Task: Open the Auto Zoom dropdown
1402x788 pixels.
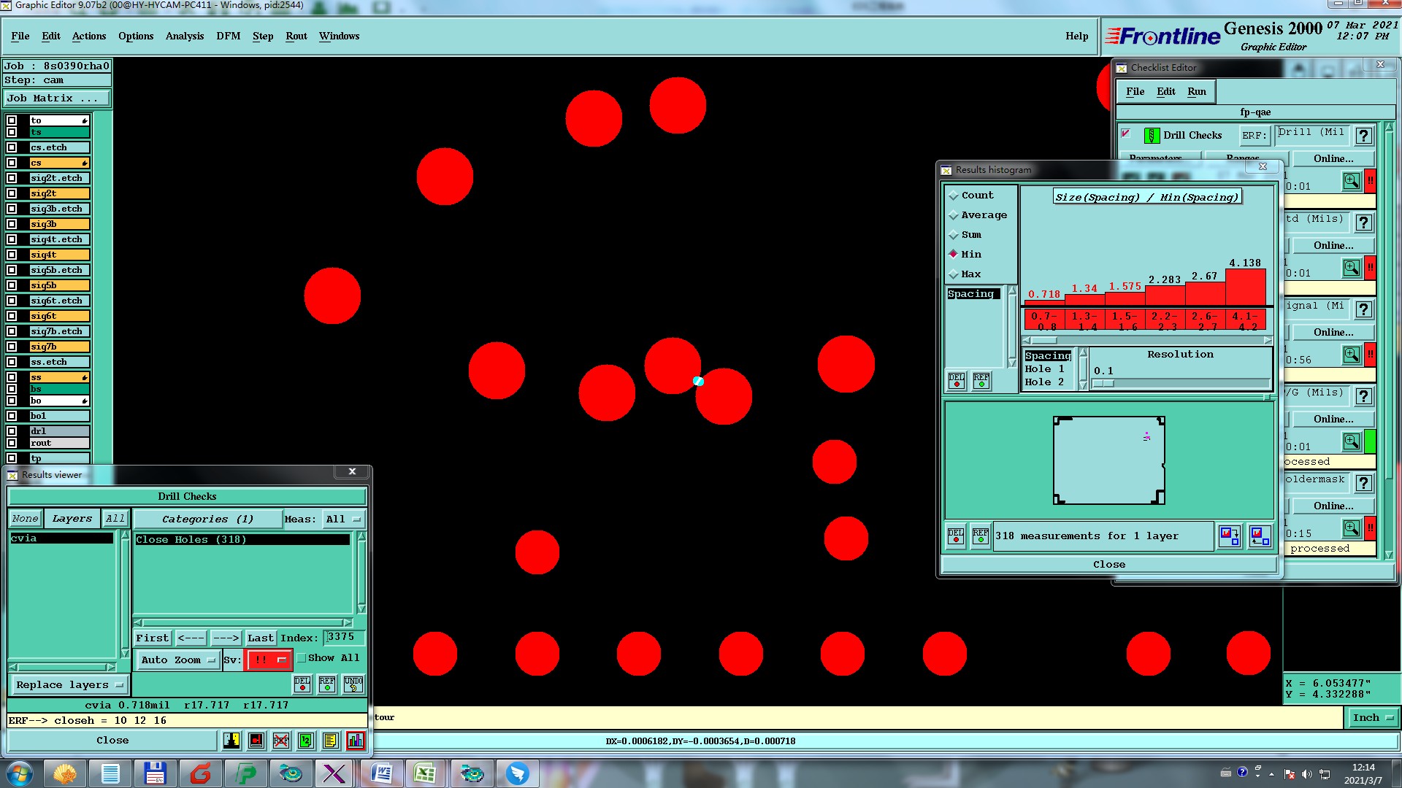Action: (x=178, y=660)
